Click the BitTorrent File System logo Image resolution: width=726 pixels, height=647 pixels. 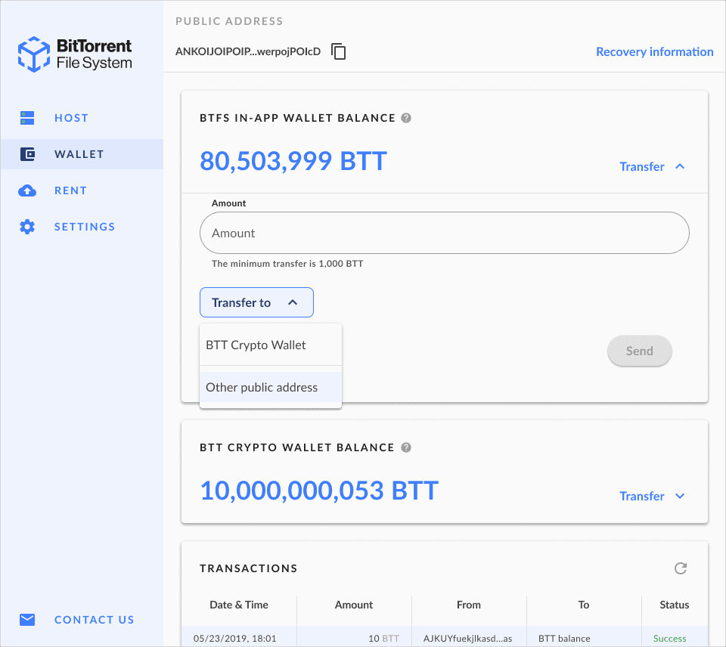75,54
